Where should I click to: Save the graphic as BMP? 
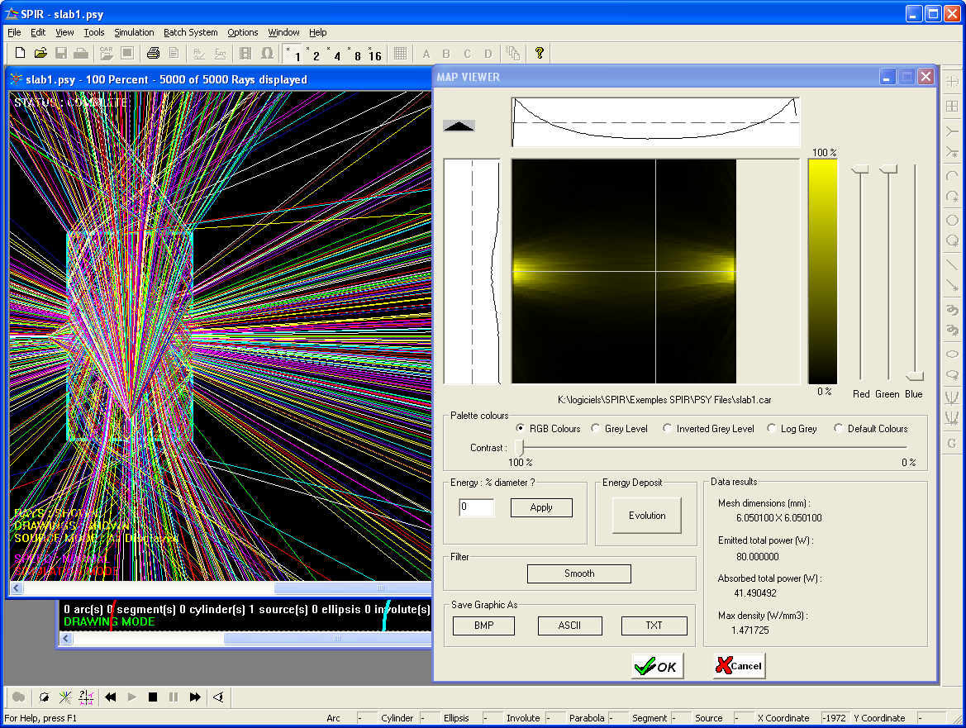tap(483, 626)
